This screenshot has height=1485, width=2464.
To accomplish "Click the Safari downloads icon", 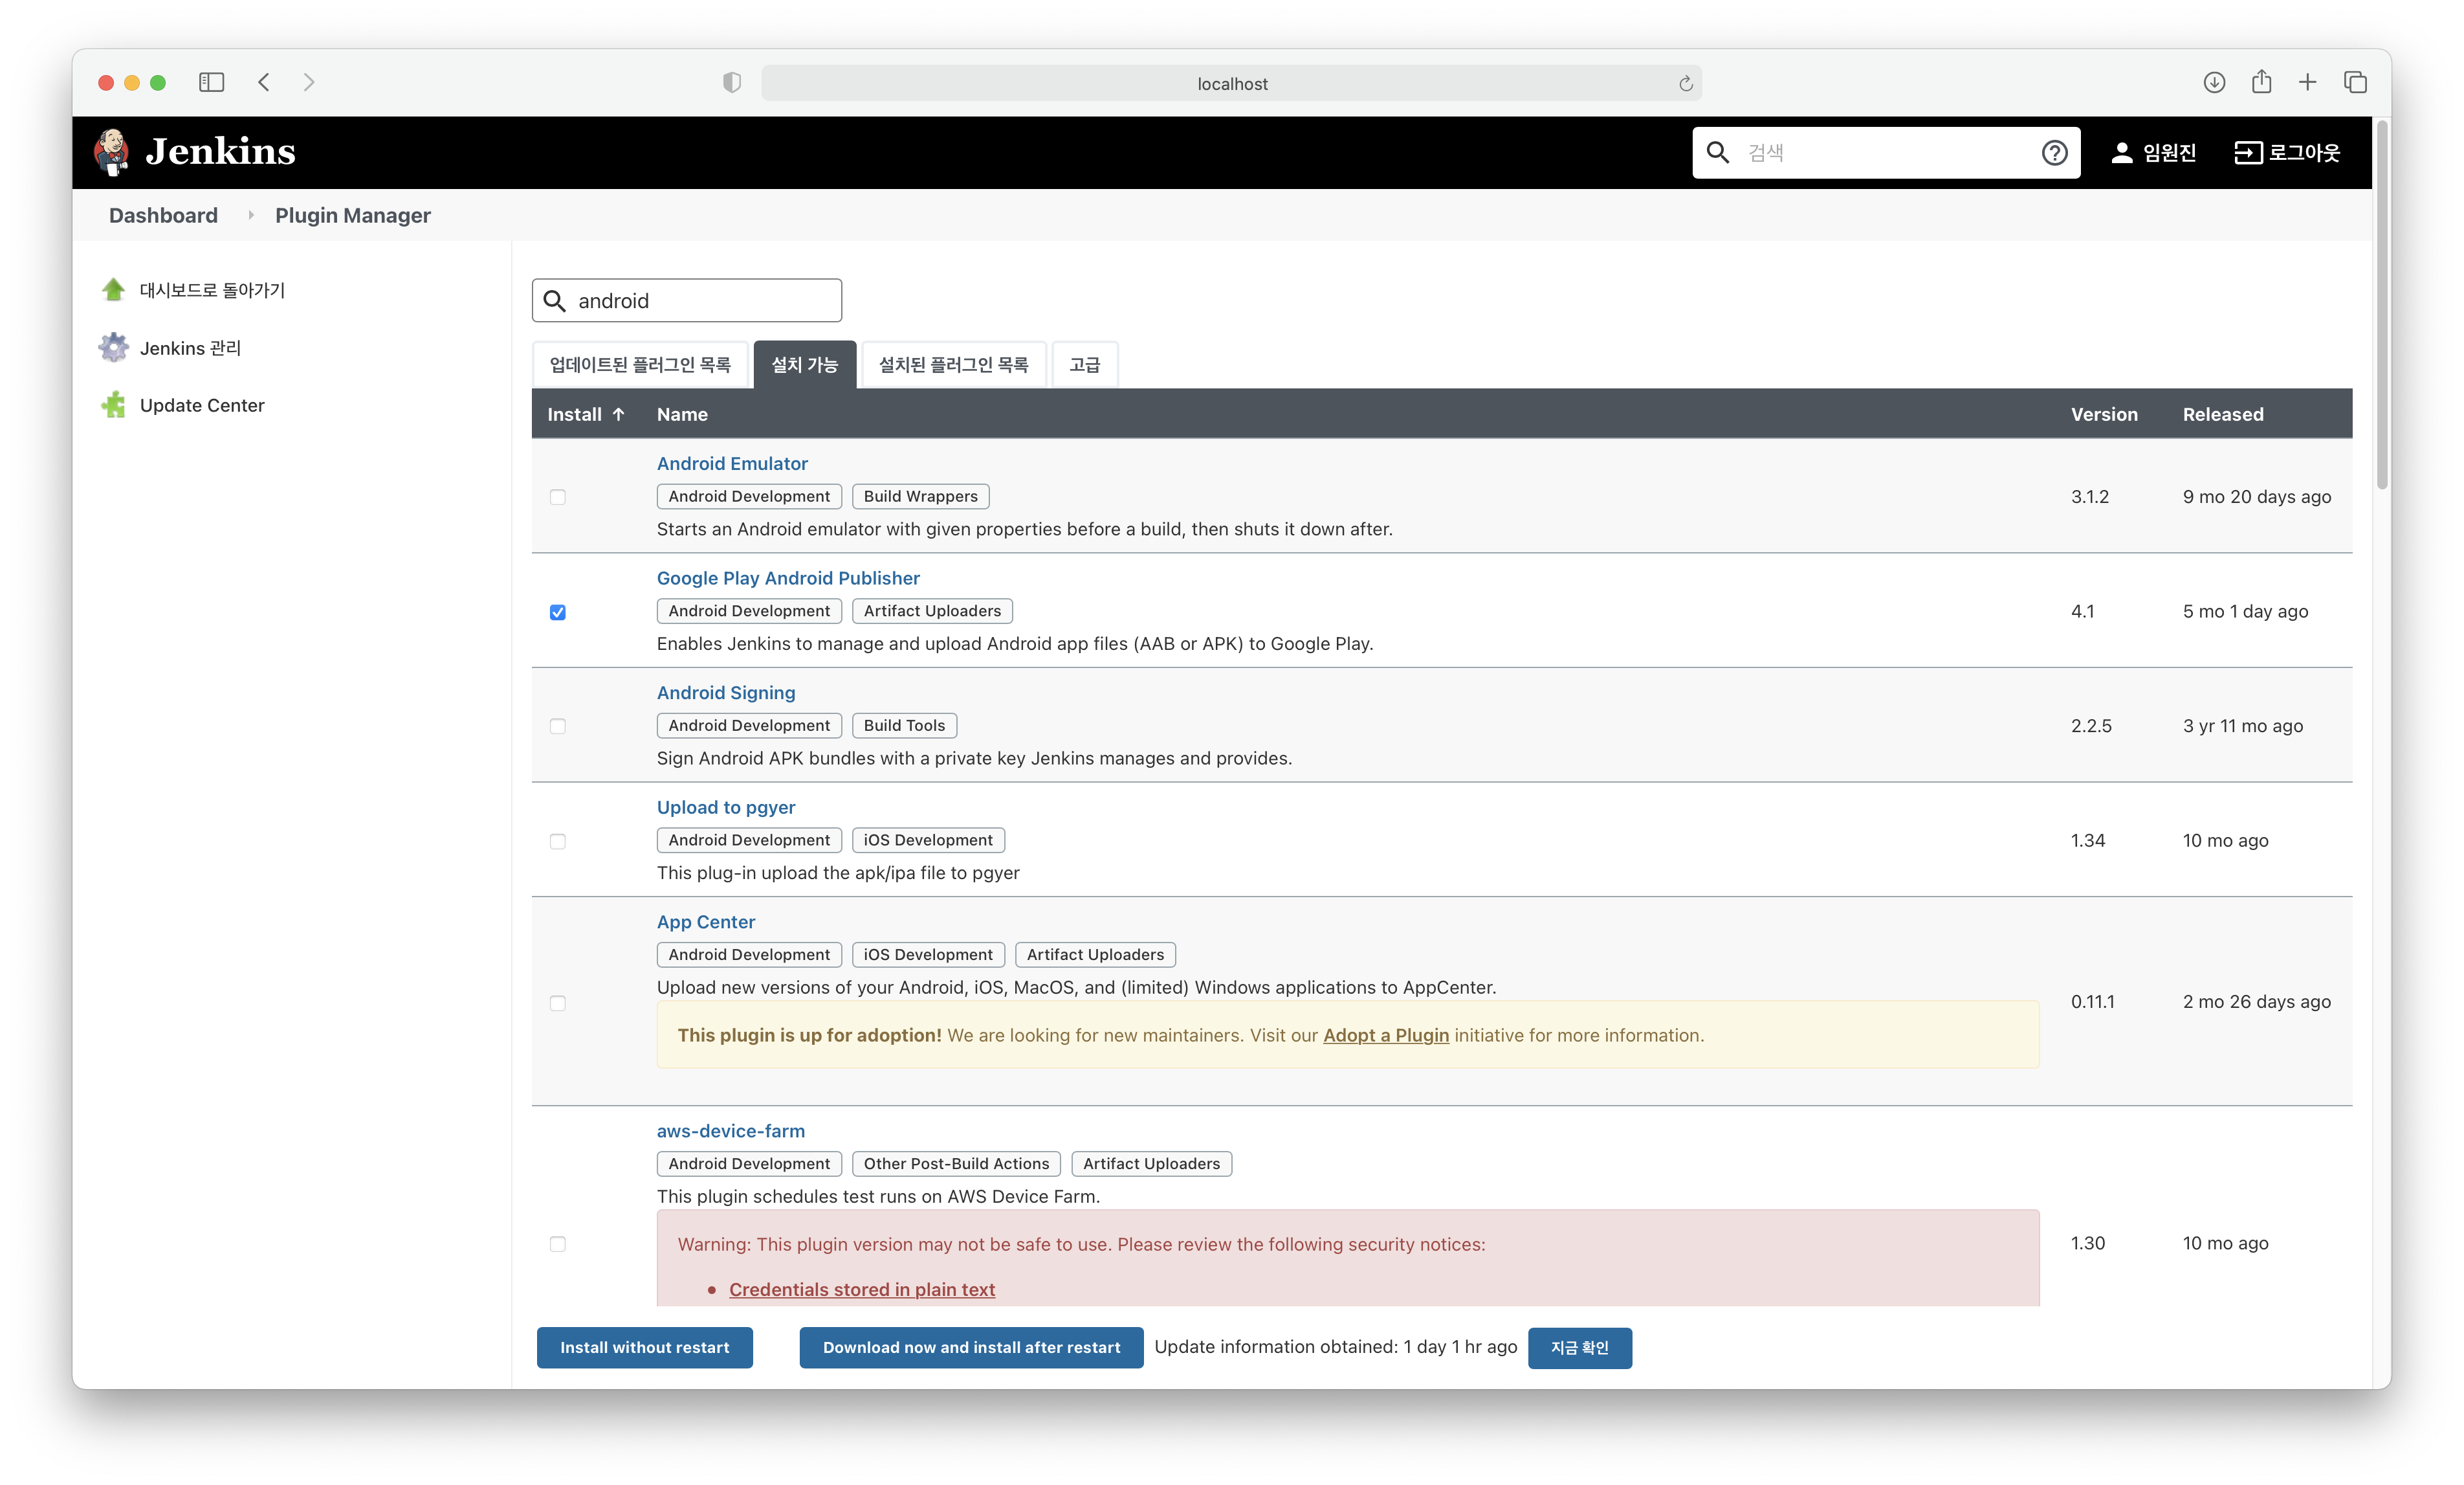I will 2214,83.
